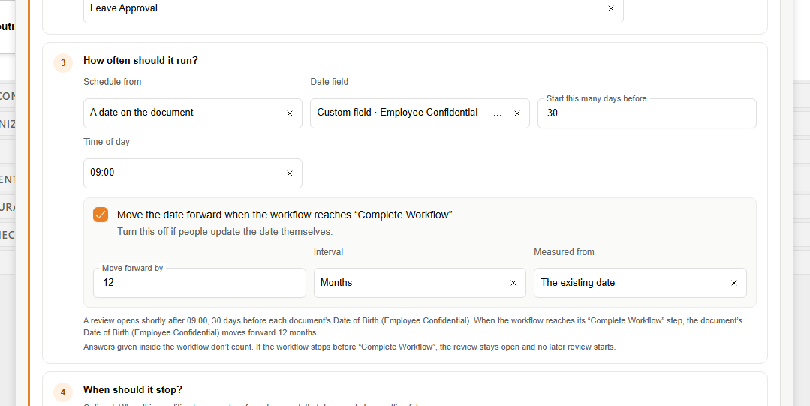Screen dimensions: 810x406
Task: Clear the 'A date on the document' value
Action: pos(289,113)
